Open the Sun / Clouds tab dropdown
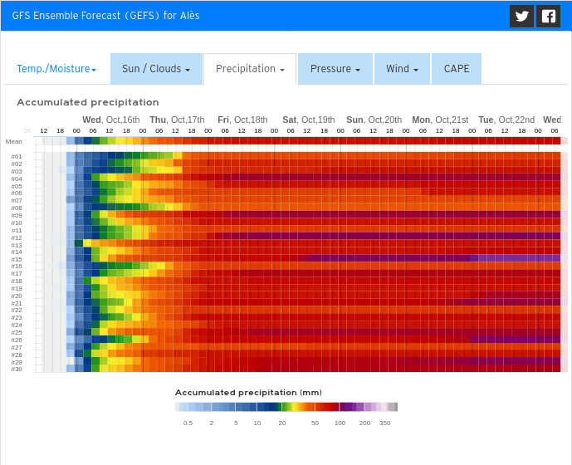This screenshot has height=465, width=572. coord(156,69)
